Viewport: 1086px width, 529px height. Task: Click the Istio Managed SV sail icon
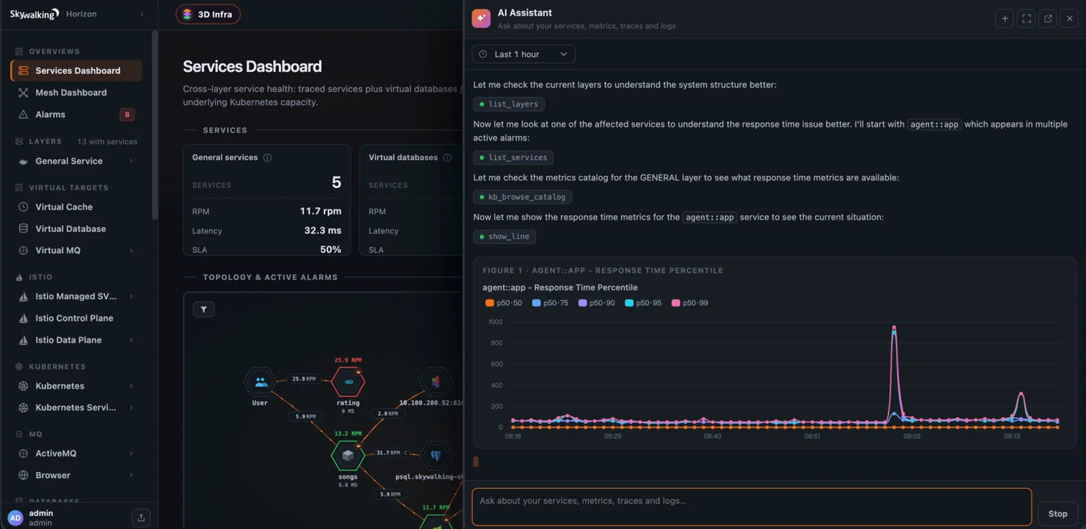[23, 296]
